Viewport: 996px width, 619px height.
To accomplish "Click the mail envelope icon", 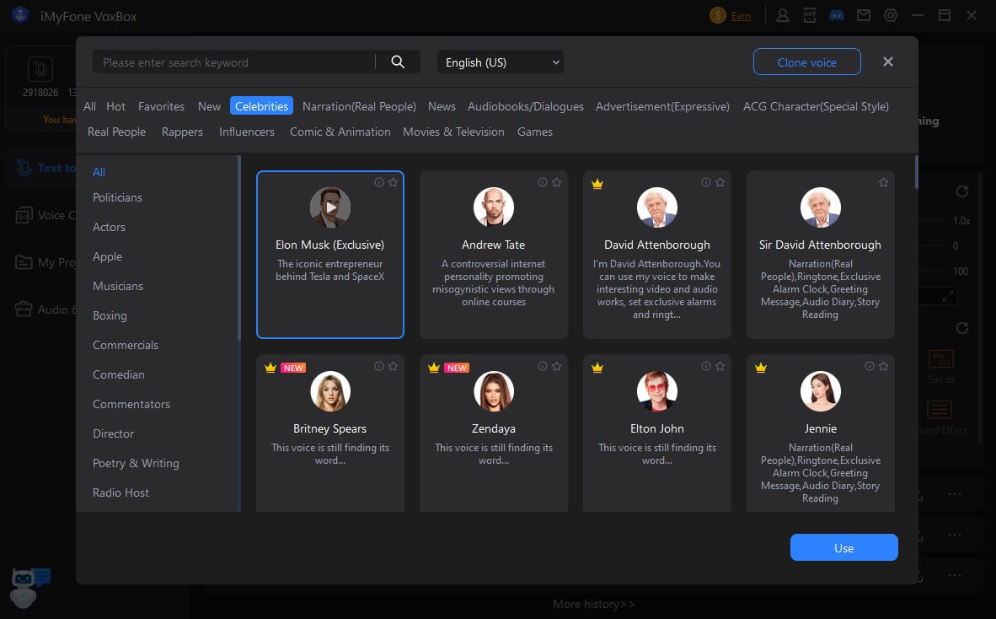I will (x=864, y=15).
